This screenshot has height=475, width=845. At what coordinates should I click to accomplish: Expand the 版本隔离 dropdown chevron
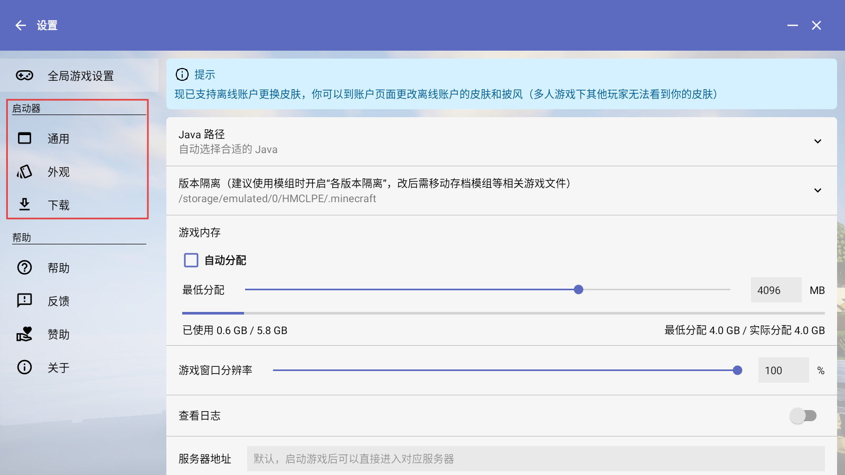(x=818, y=191)
